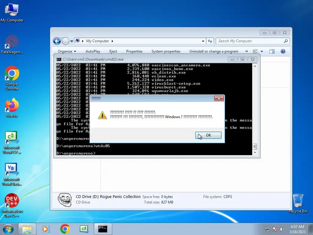Viewport: 313px width, 235px height.
Task: Open the Visual C# taskbar icon
Action: point(84,229)
